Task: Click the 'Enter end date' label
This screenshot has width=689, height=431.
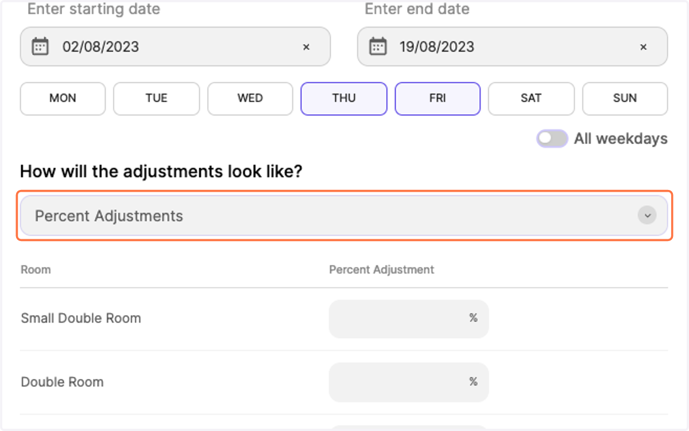Action: 417,9
